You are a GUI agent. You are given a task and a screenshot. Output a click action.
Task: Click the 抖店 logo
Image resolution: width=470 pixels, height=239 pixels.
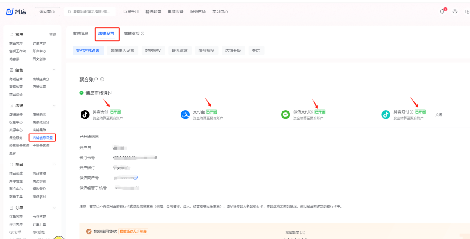(x=16, y=12)
